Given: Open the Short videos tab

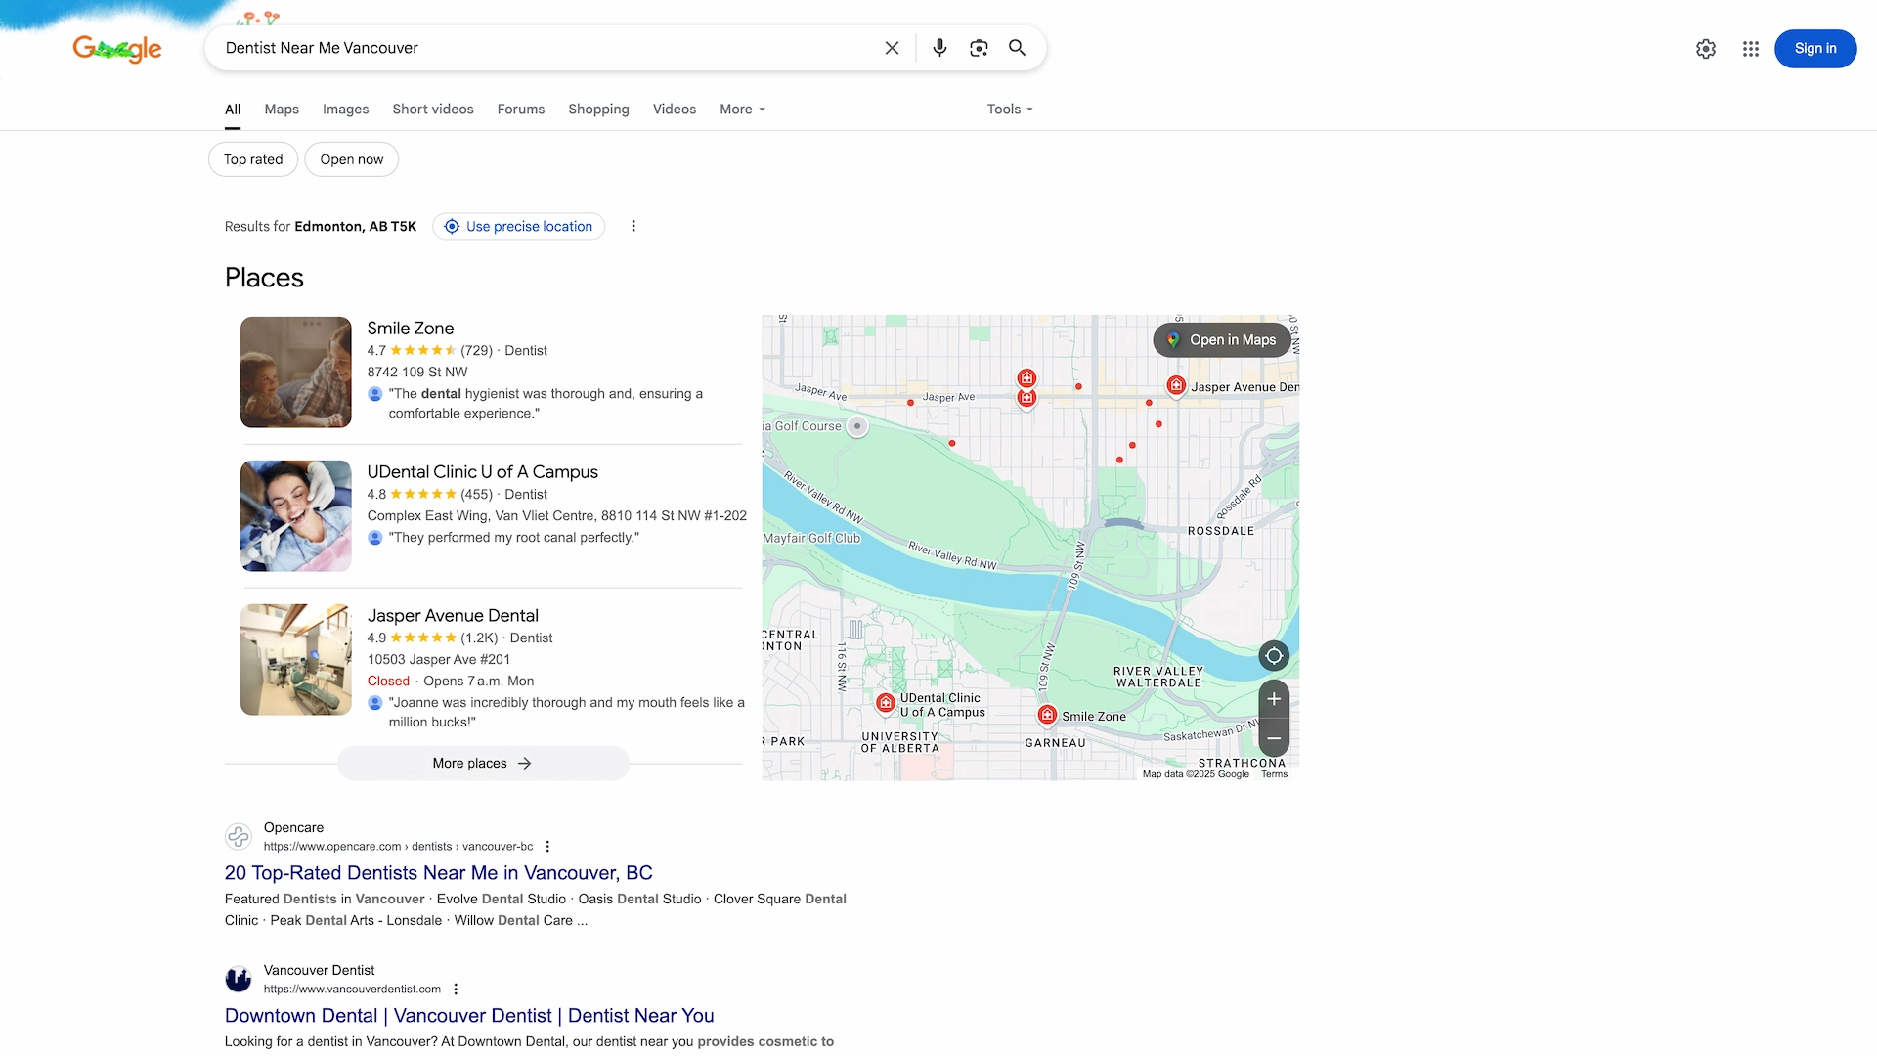Looking at the screenshot, I should click(433, 110).
